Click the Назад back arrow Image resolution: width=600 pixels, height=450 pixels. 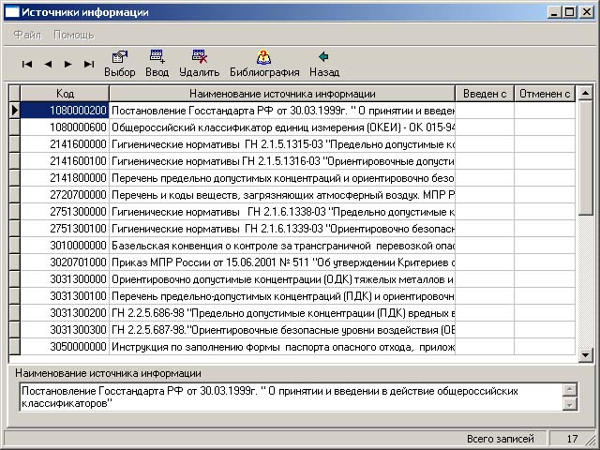click(323, 58)
